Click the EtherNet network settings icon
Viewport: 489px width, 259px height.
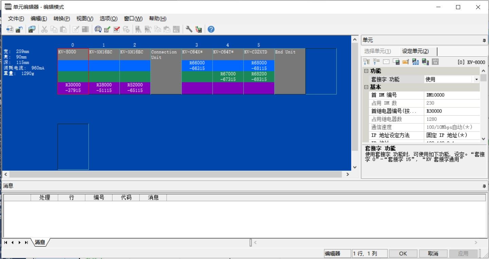pyautogui.click(x=416, y=62)
